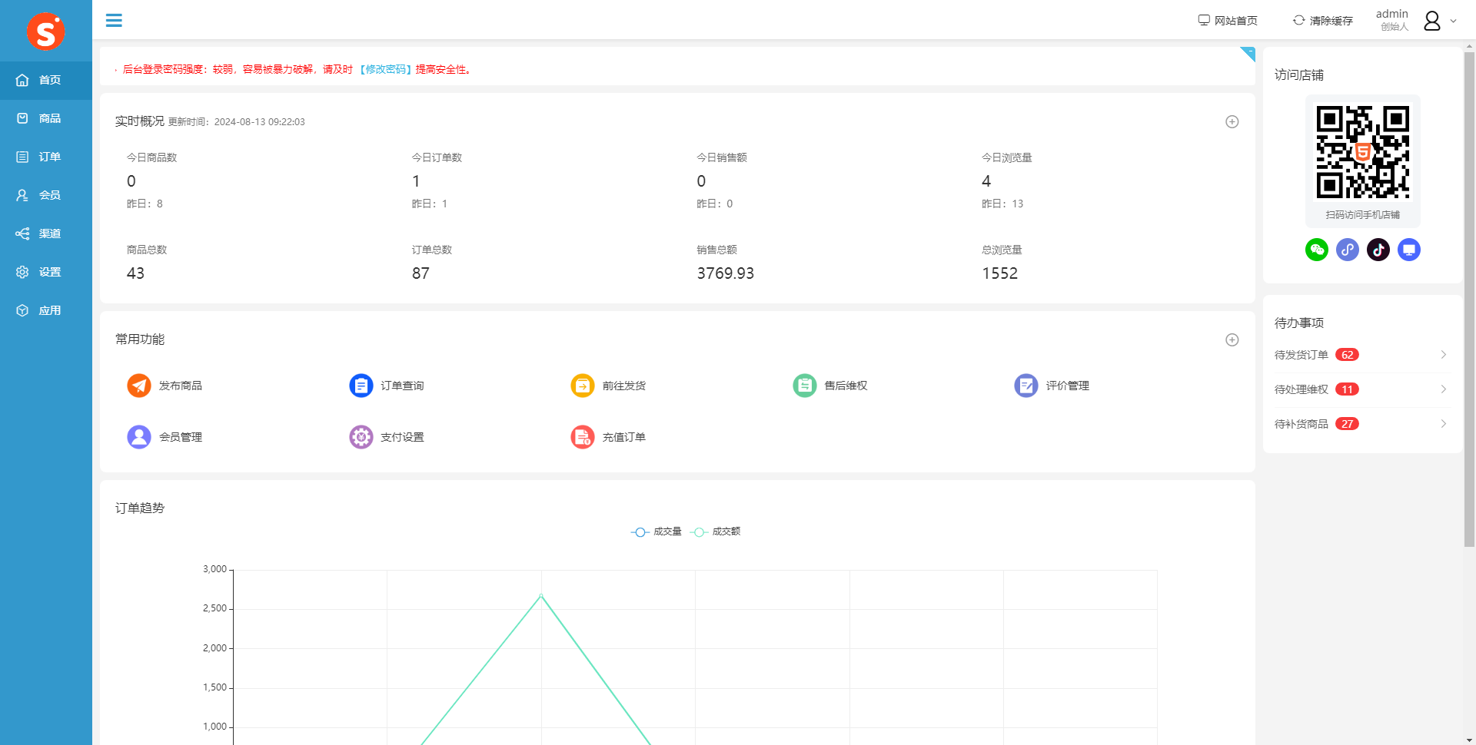Open the 待补货商品 todo item
Screen dimensions: 1476x745
[1362, 424]
